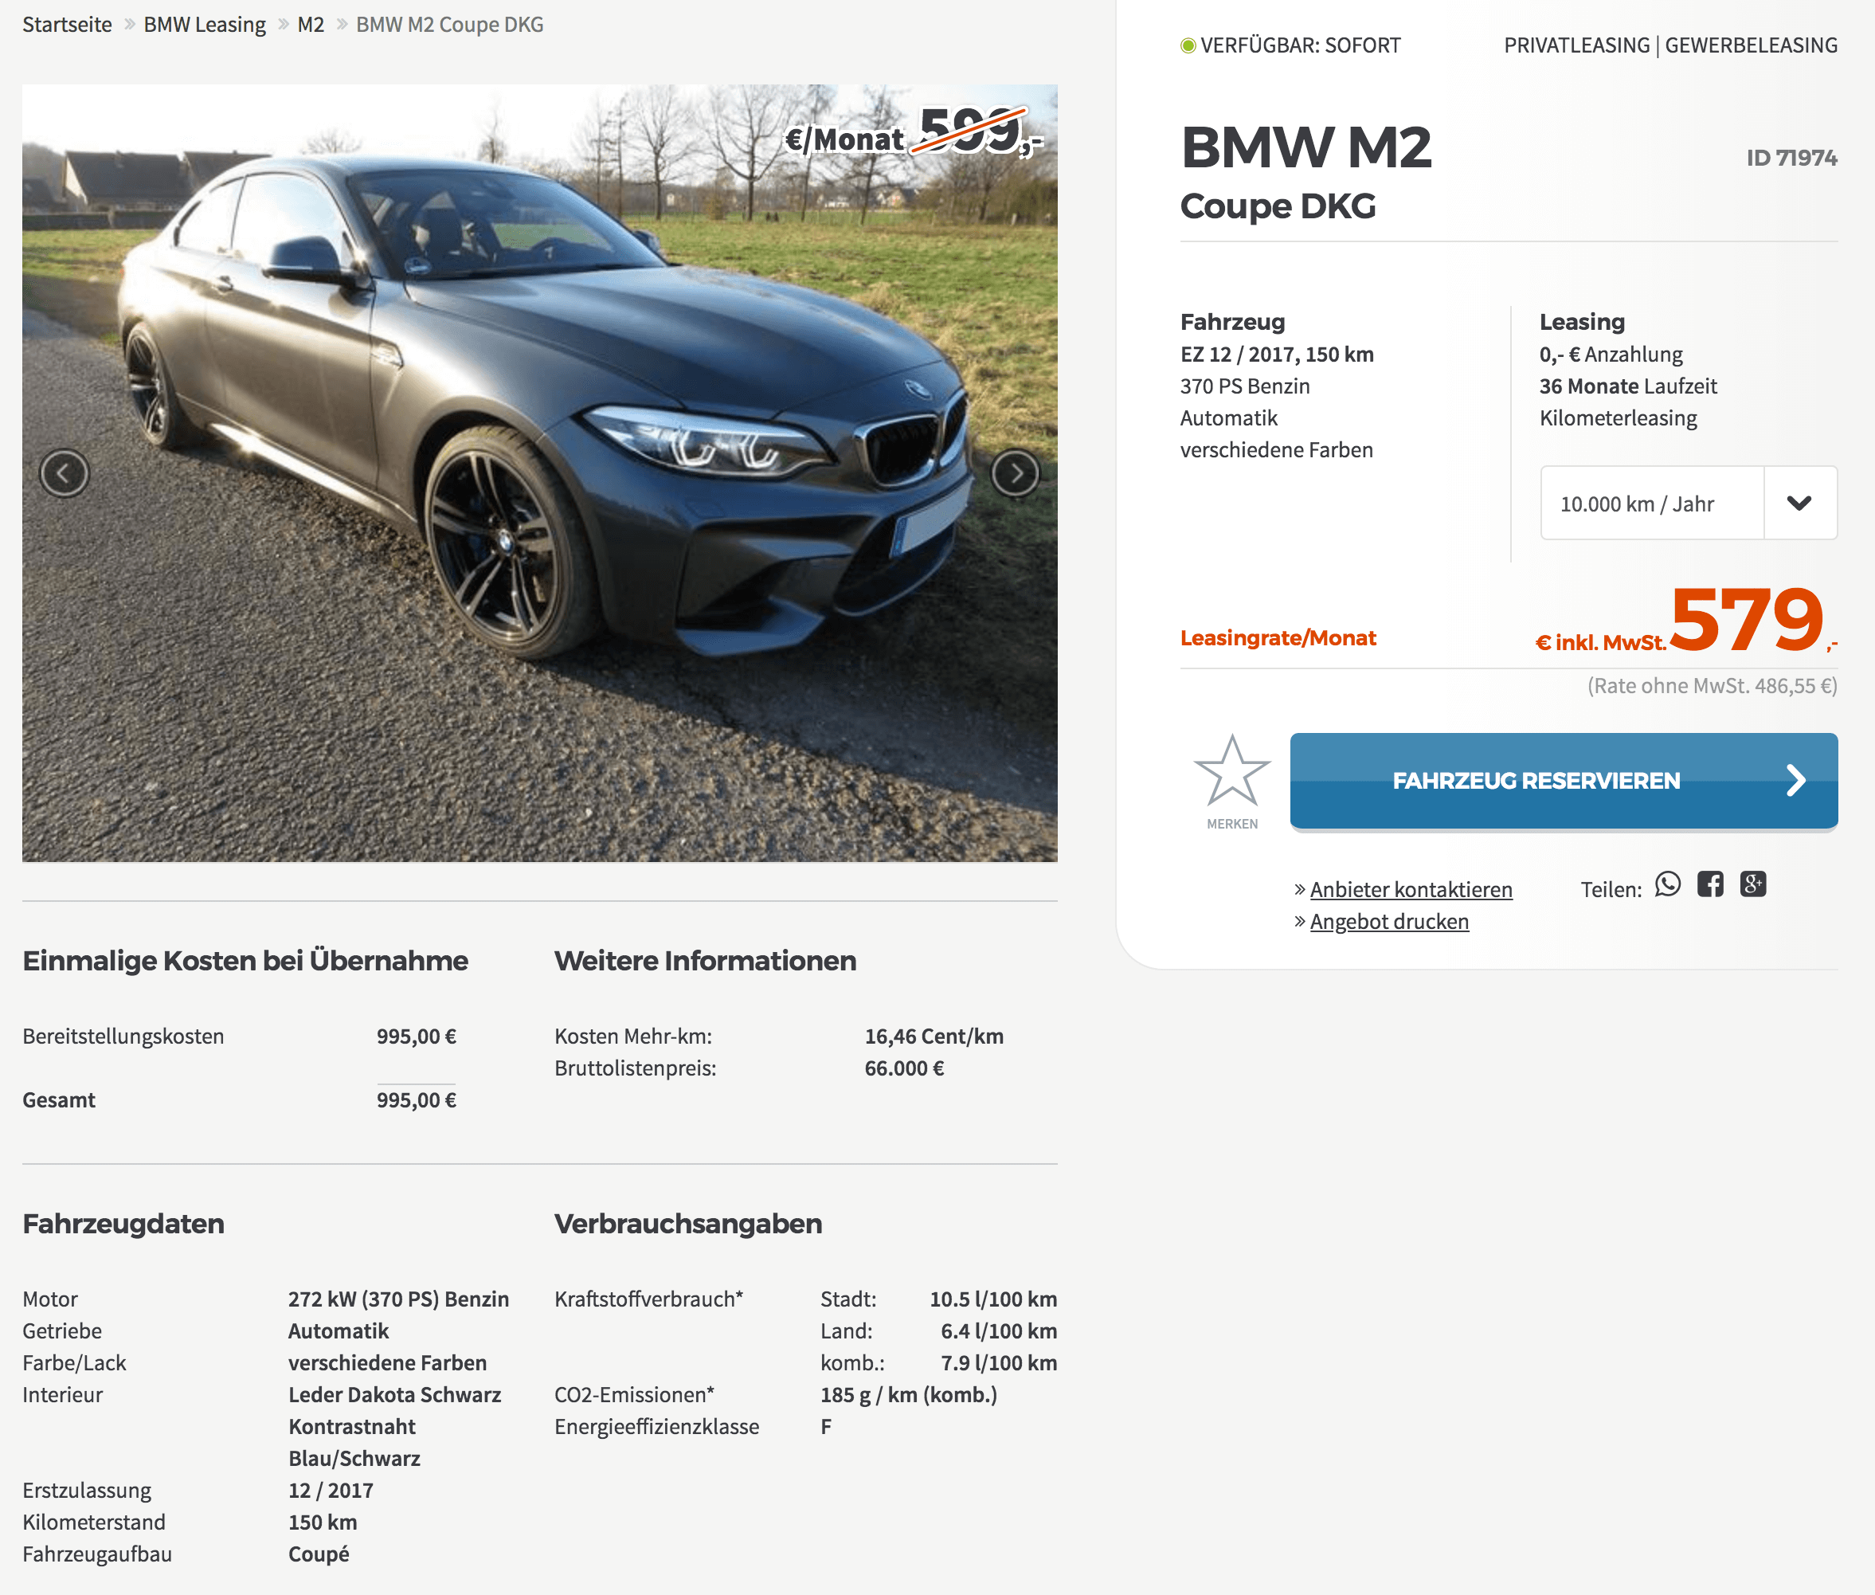
Task: Open the 10.000 km / Jahr dropdown
Action: point(1689,504)
